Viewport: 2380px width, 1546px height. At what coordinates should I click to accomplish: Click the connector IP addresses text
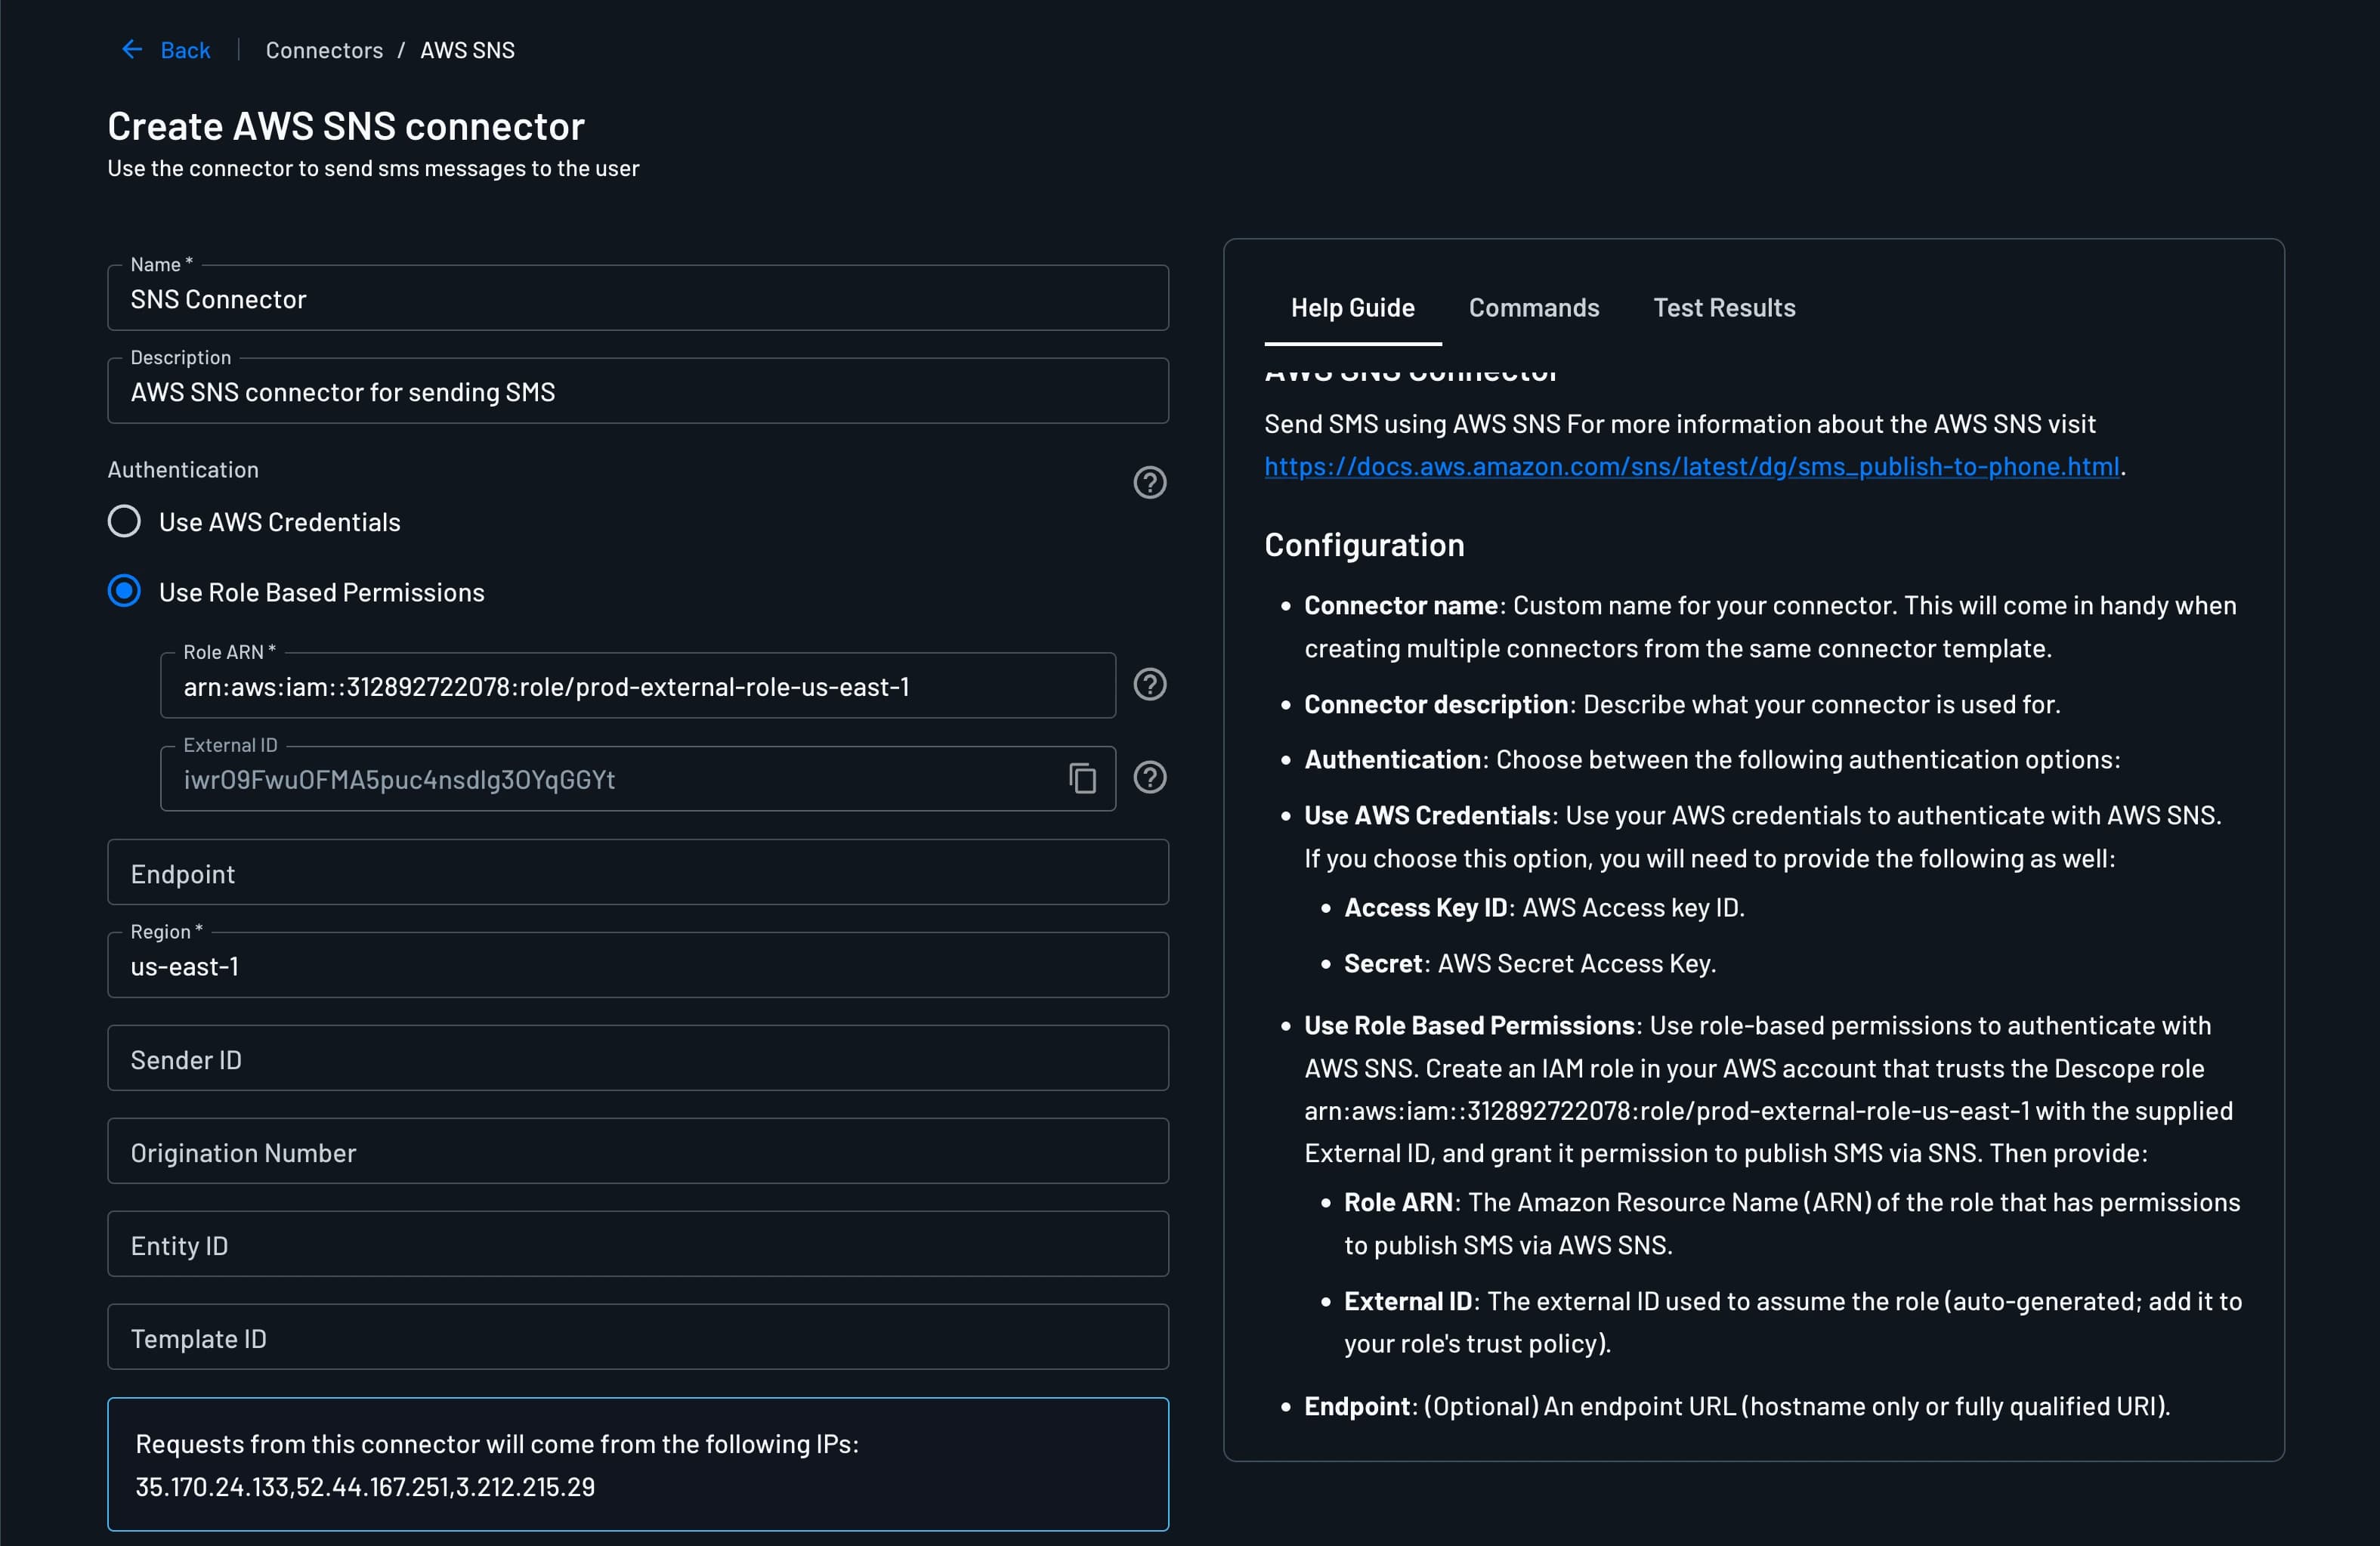[x=365, y=1487]
